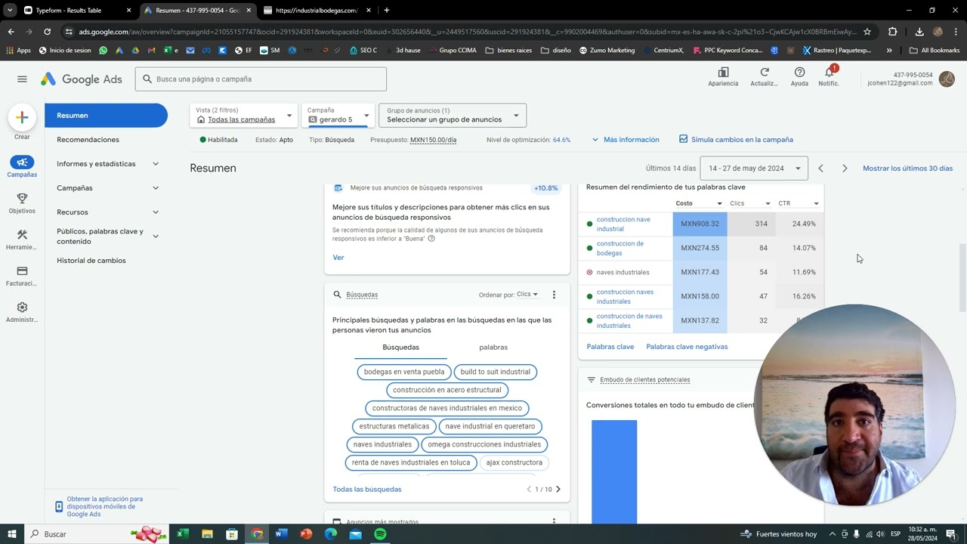The height and width of the screenshot is (544, 967).
Task: Open the Ayuda help icon
Action: point(799,73)
